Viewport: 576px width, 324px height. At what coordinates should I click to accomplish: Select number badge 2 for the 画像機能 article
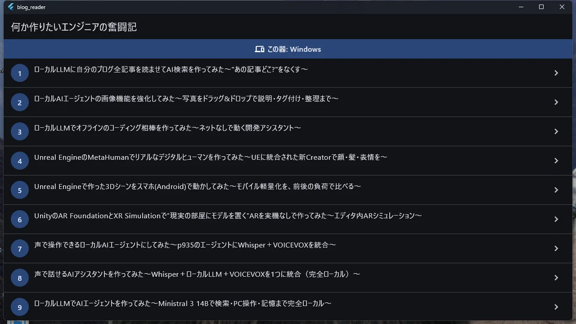20,102
